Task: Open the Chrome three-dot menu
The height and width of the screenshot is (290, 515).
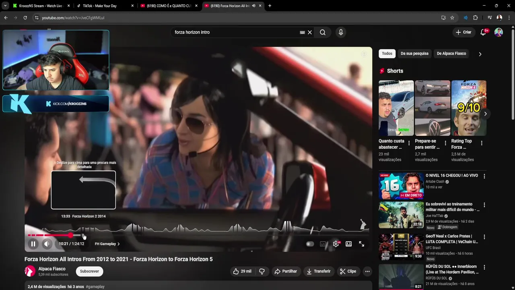Action: (x=509, y=18)
